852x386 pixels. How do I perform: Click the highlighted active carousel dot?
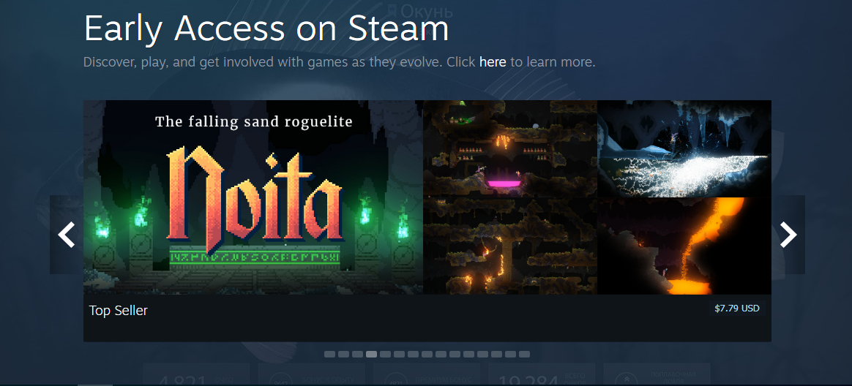(x=371, y=354)
